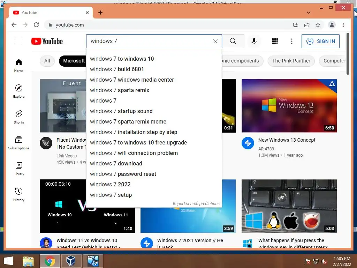Click Report search predictions link
Screen dimensions: 357x268
pyautogui.click(x=196, y=204)
